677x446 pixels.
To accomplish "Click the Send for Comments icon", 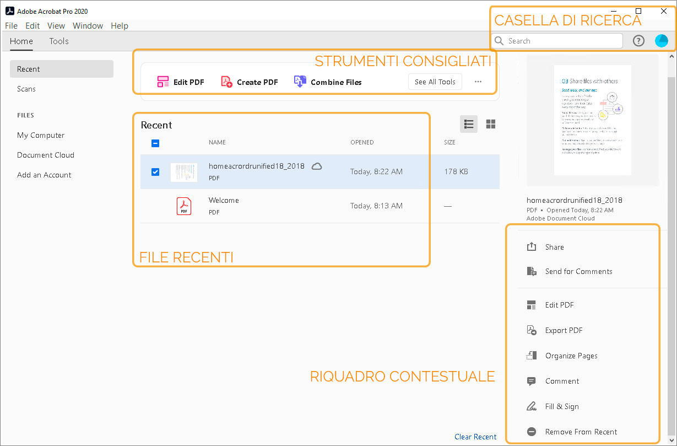I will [x=532, y=271].
